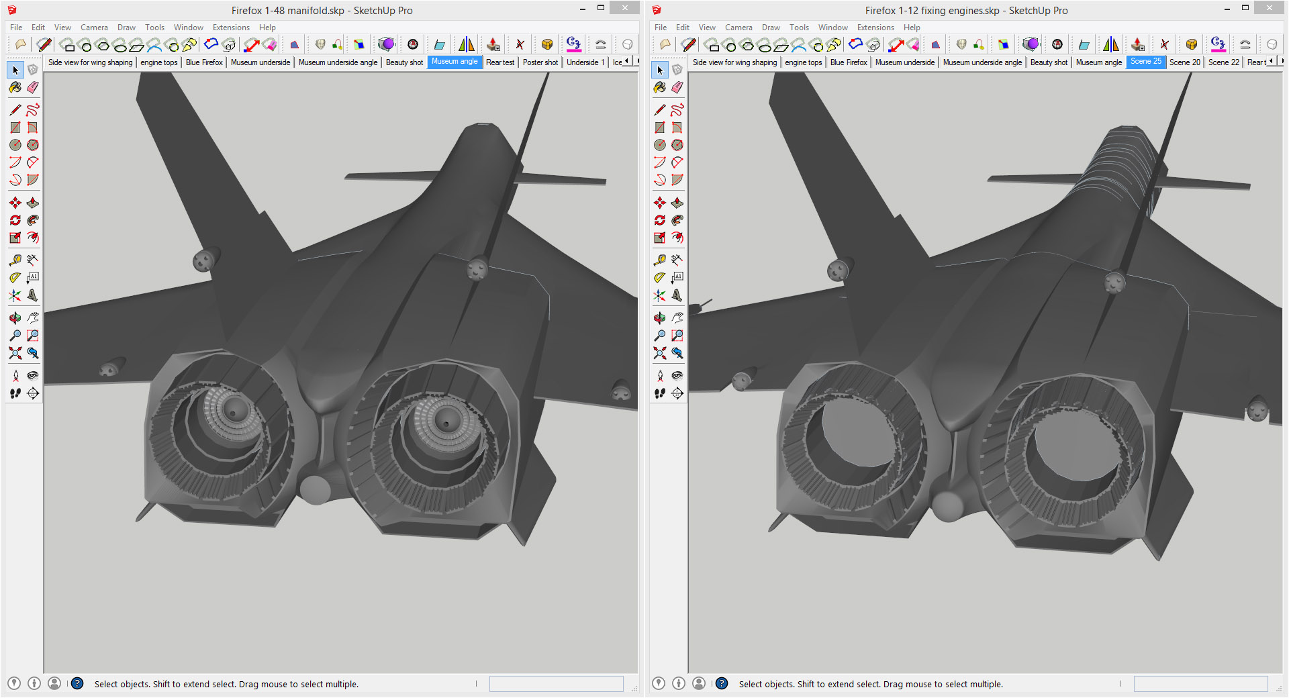Viewport: 1289px width, 698px height.
Task: Activate the Pan hand tool in left window
Action: coord(33,317)
